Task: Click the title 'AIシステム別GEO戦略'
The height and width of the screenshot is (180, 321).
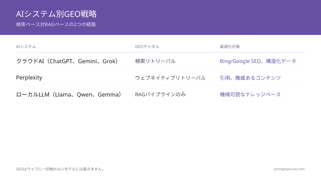Action: point(56,14)
